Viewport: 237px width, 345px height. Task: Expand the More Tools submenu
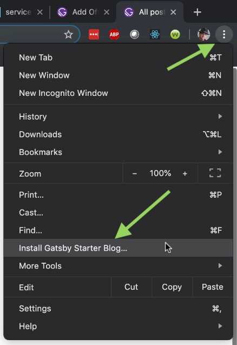coord(119,266)
